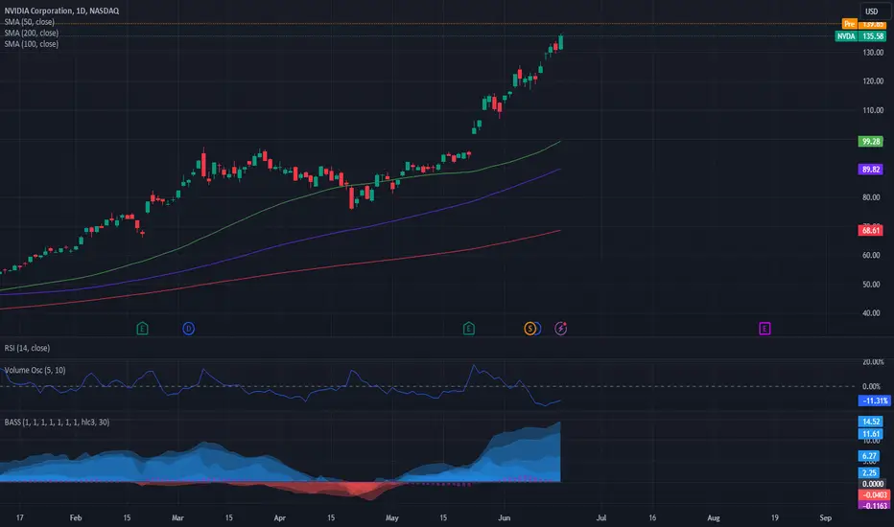The height and width of the screenshot is (527, 894).
Task: Click the late-May earnings E marker
Action: pos(469,329)
